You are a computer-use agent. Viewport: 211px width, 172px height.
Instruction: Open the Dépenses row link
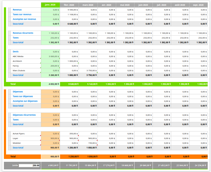point(18,92)
